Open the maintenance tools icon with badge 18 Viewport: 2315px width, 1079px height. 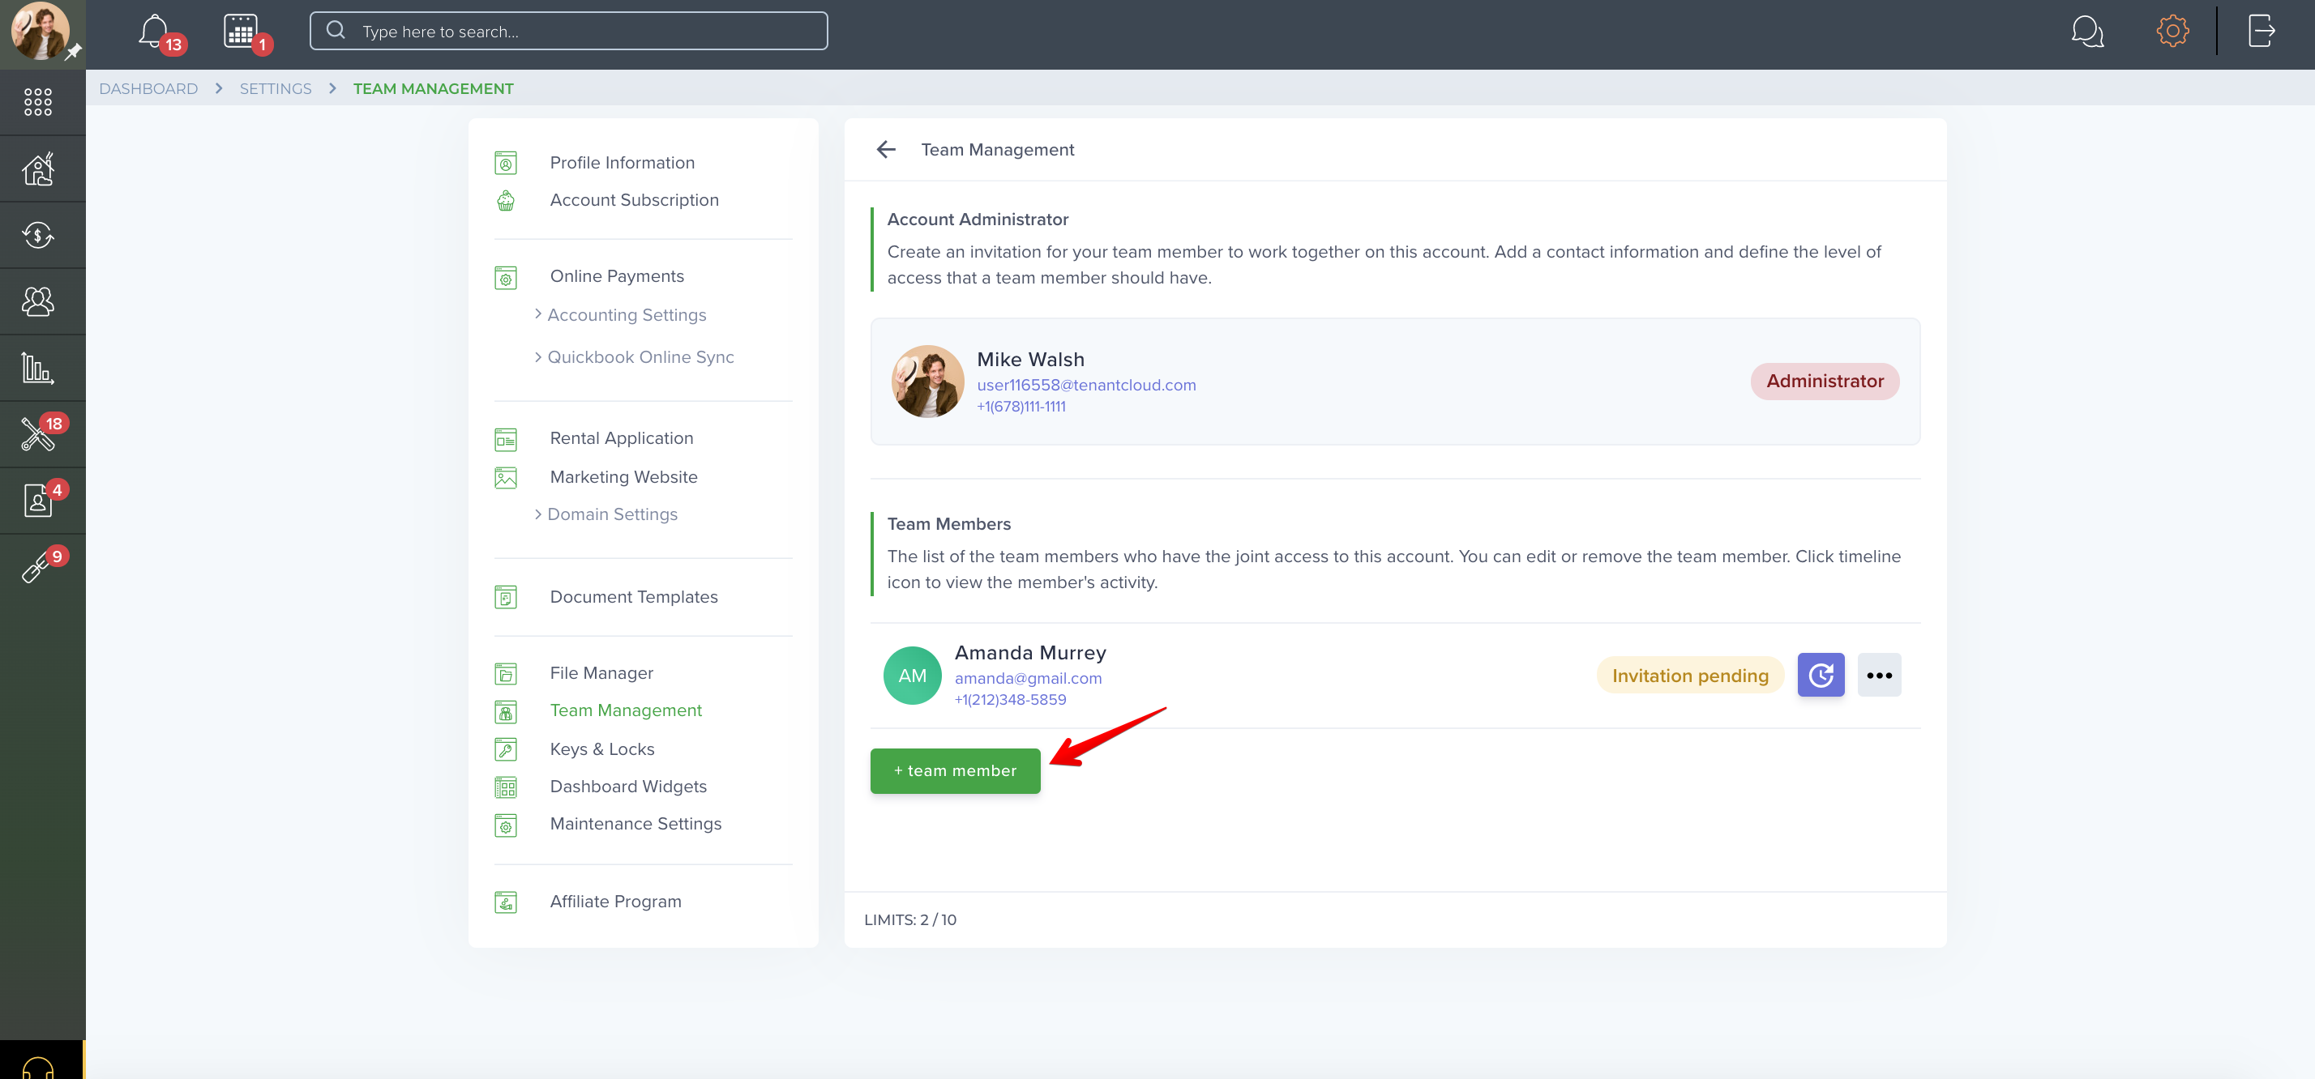[x=38, y=434]
